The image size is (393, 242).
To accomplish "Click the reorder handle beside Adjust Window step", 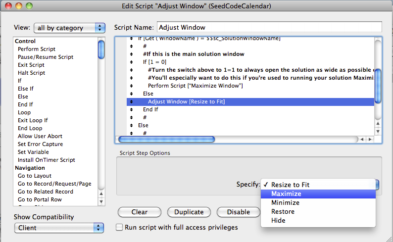I will pyautogui.click(x=131, y=102).
